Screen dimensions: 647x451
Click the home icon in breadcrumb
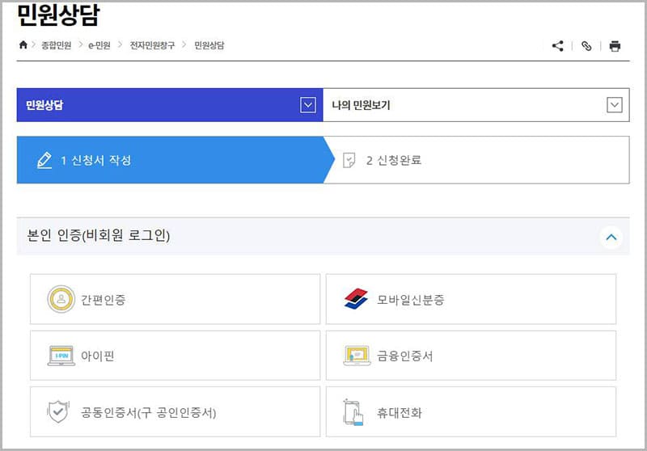pyautogui.click(x=23, y=45)
